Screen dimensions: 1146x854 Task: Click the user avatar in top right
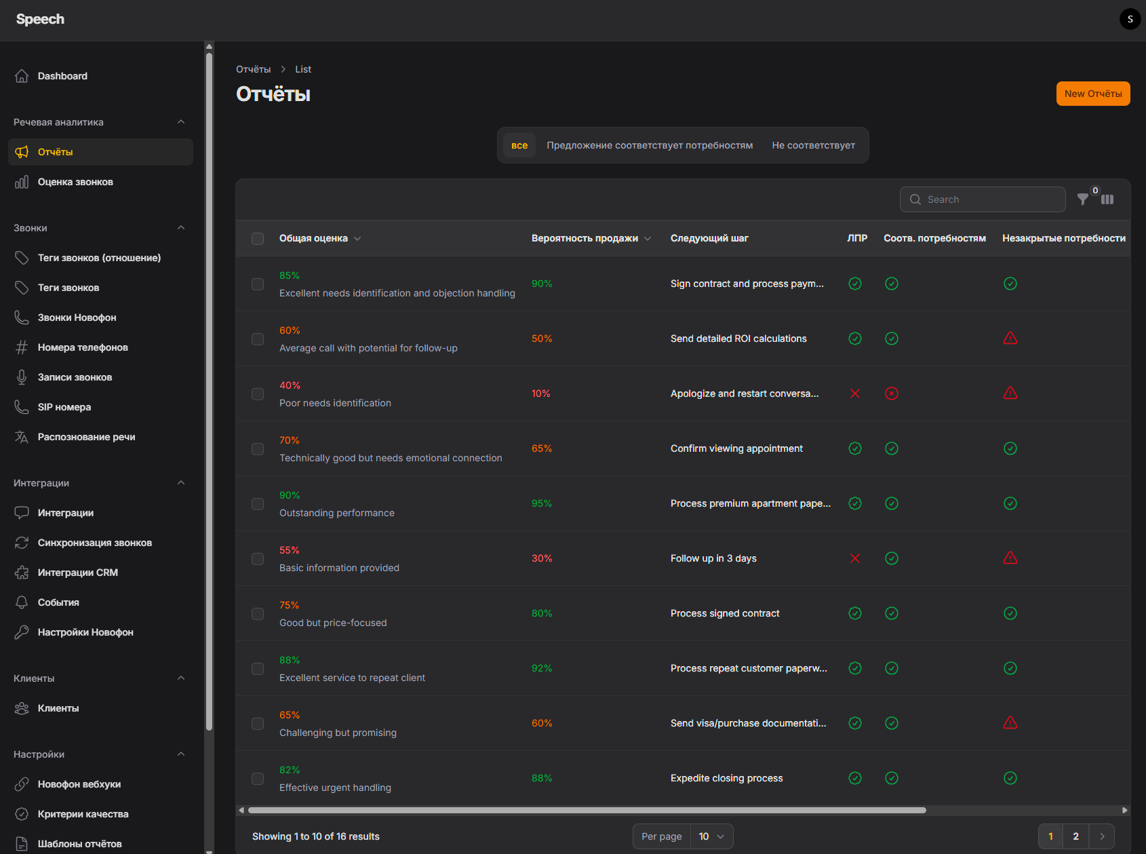point(1130,19)
